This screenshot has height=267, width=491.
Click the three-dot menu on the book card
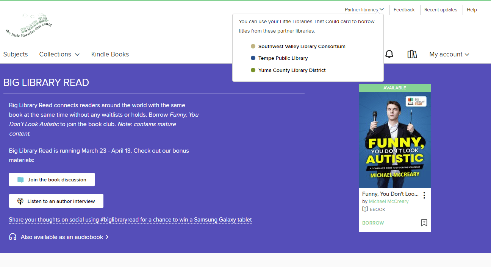(x=424, y=195)
